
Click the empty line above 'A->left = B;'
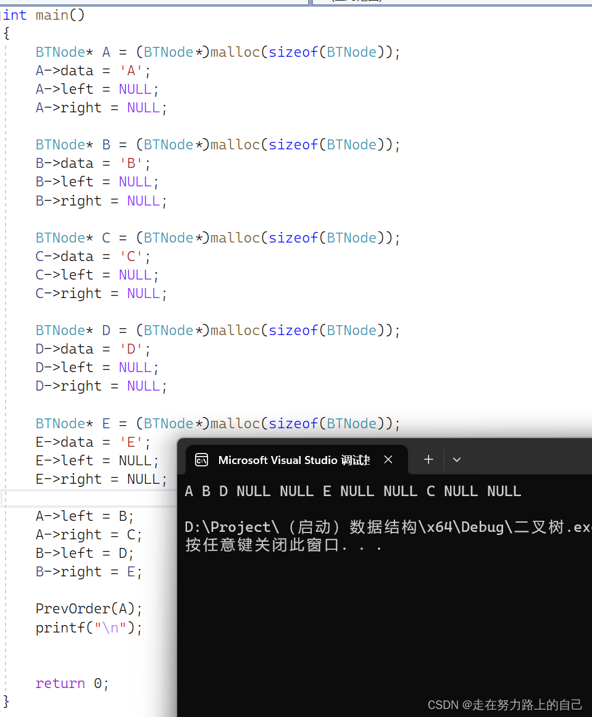[86, 498]
